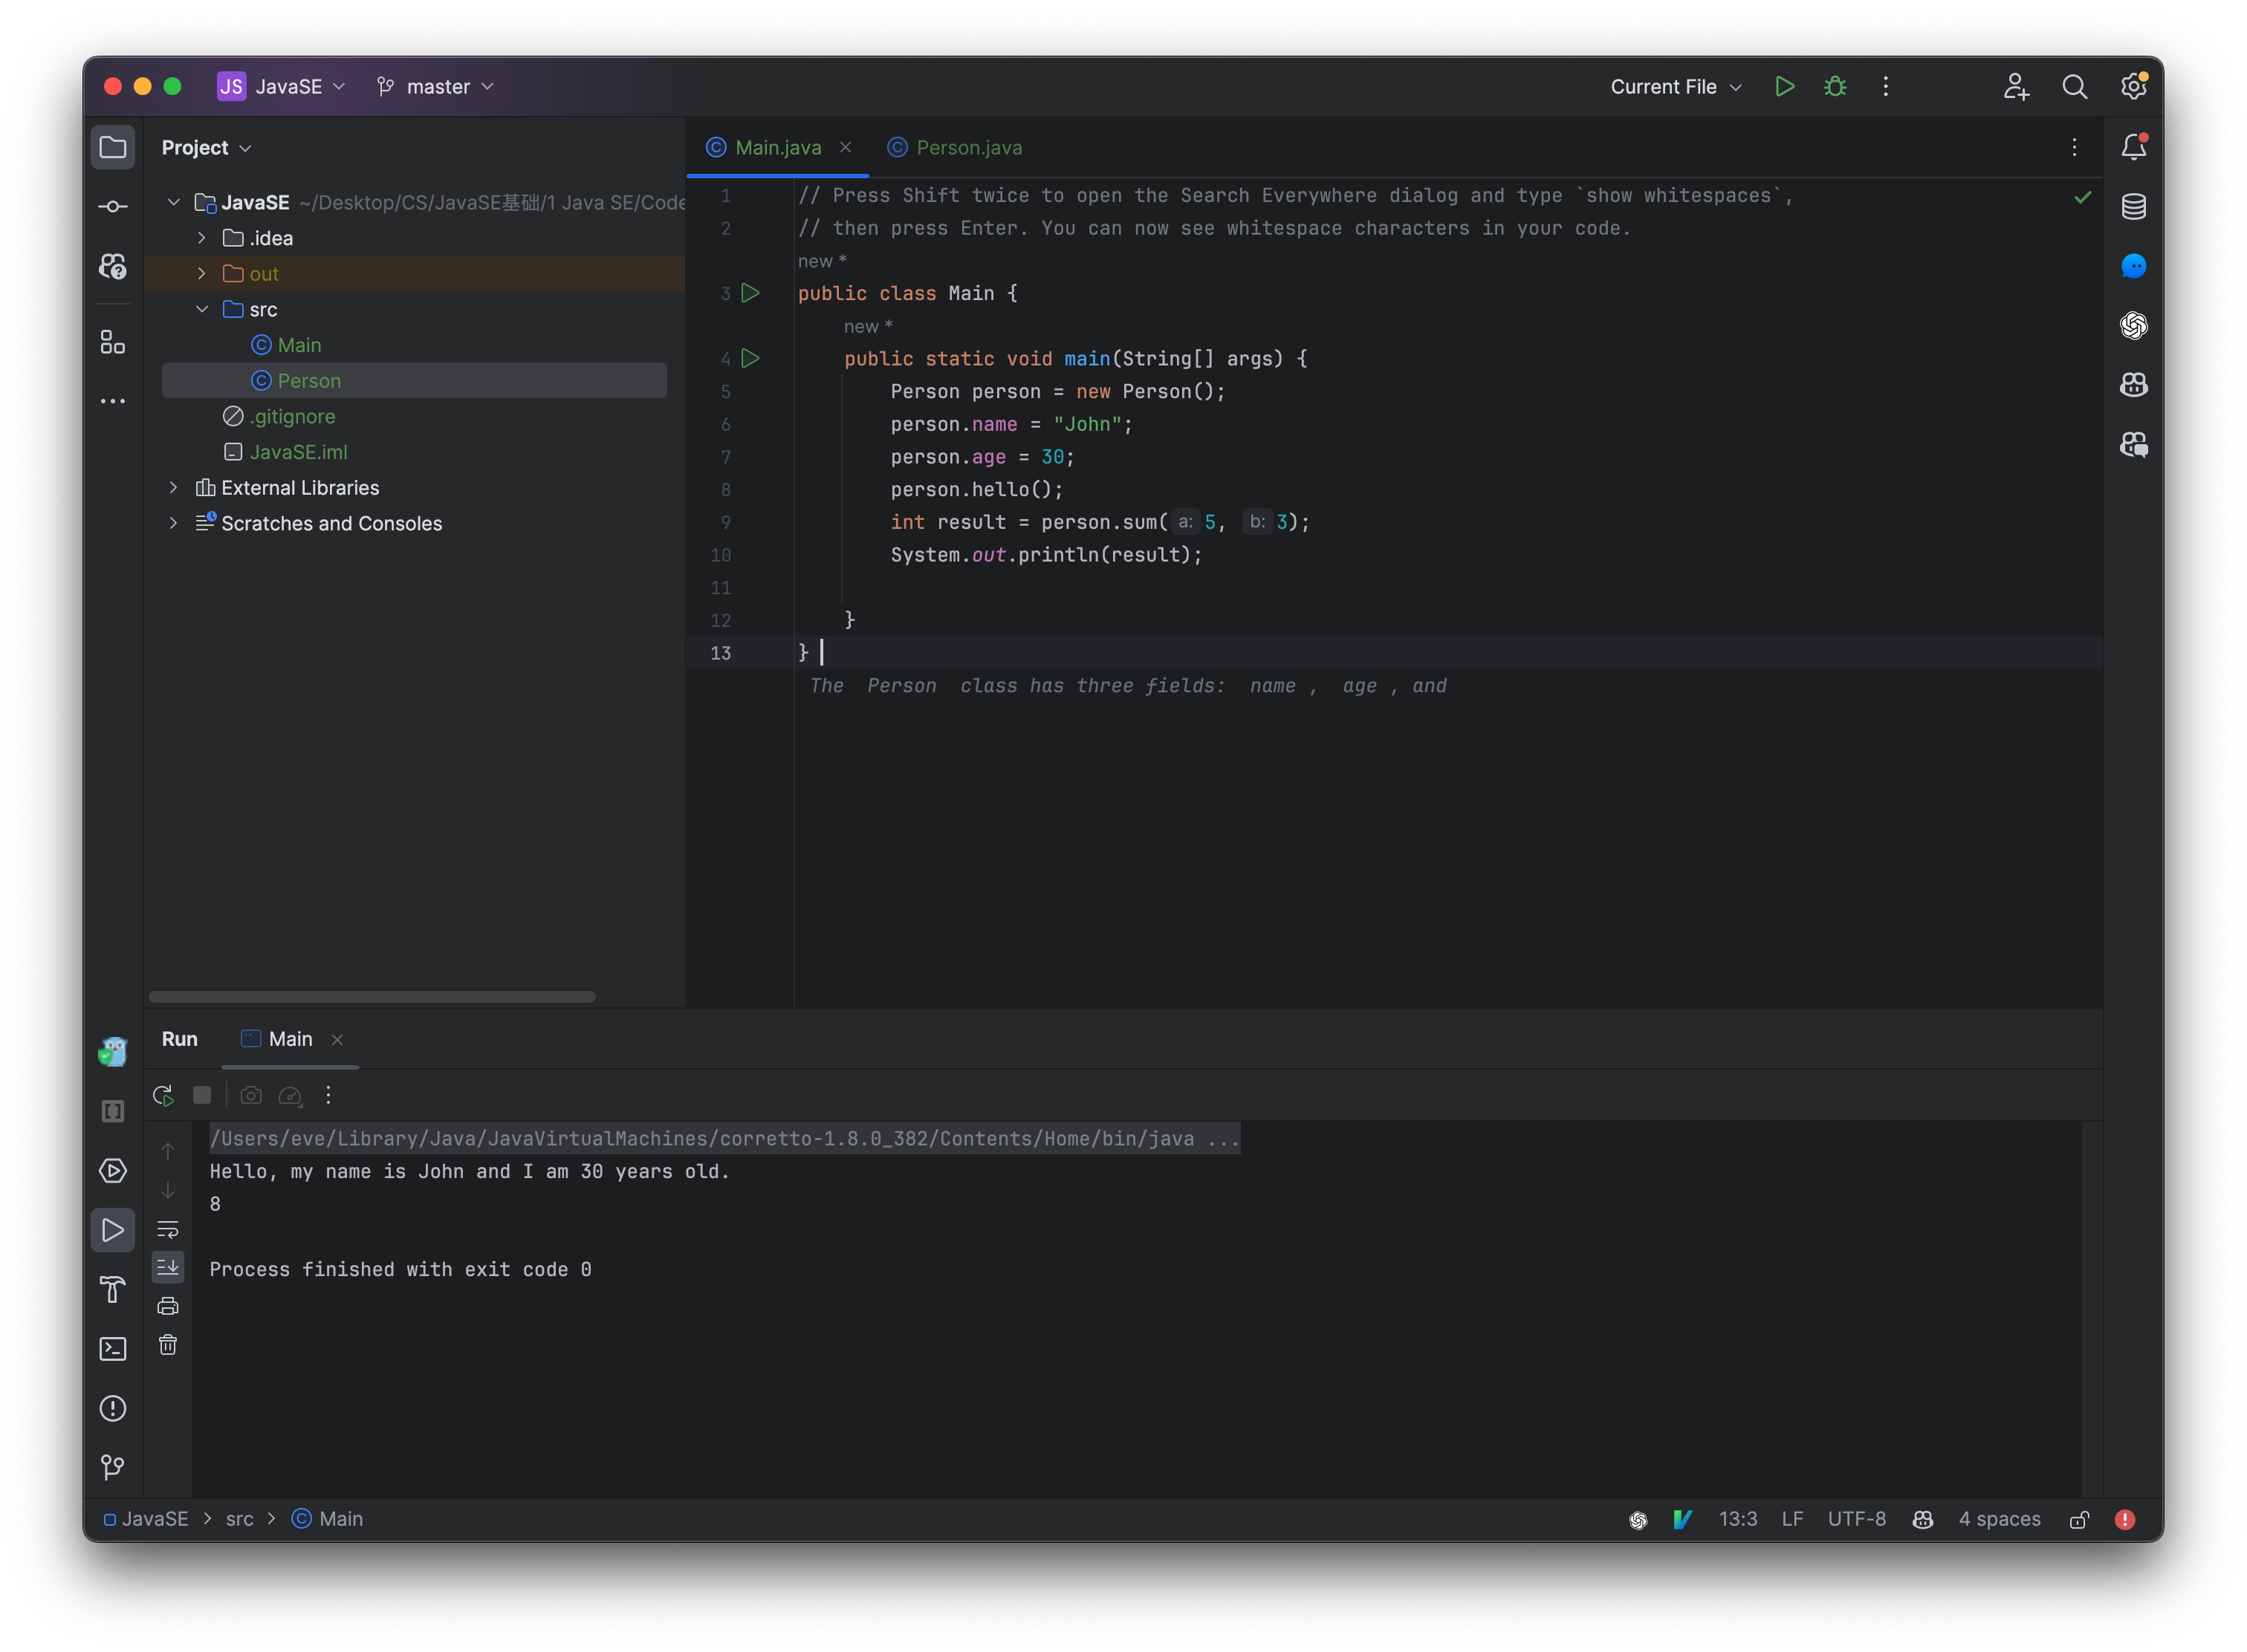This screenshot has height=1652, width=2247.
Task: Rerun the Main program
Action: tap(163, 1095)
